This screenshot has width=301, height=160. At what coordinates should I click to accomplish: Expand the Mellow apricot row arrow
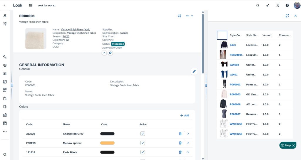pyautogui.click(x=188, y=143)
